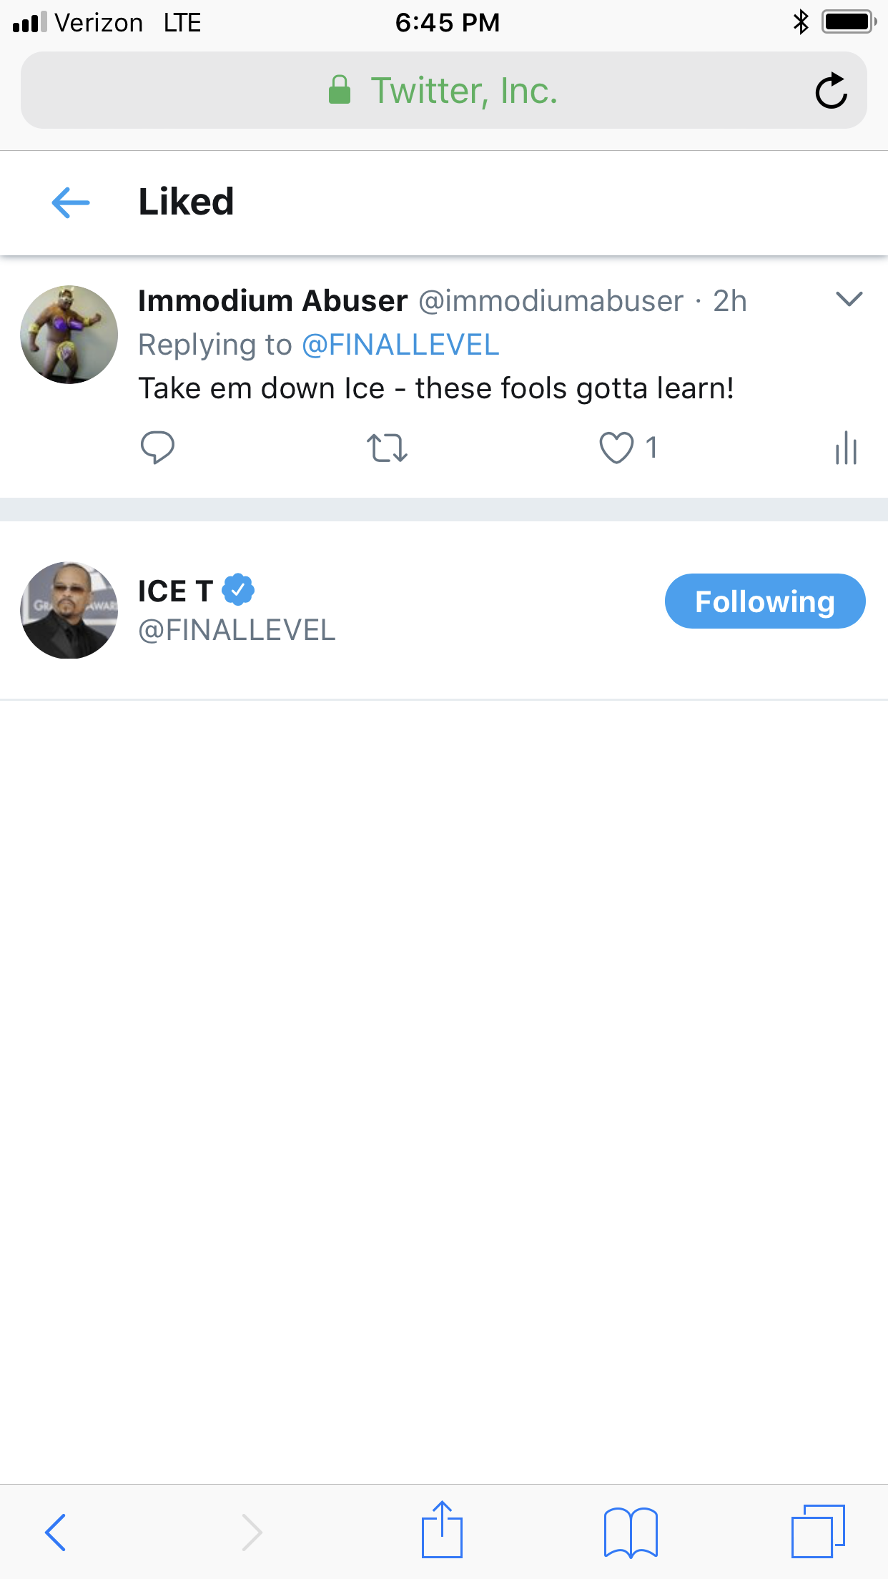The image size is (888, 1579).
Task: Reload the page in Safari
Action: point(831,91)
